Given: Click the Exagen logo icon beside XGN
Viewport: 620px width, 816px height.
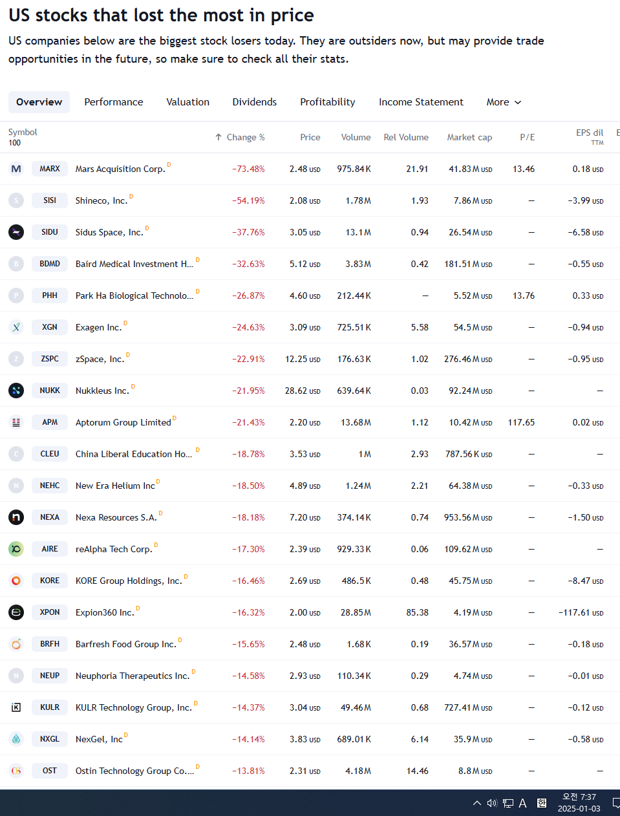Looking at the screenshot, I should click(x=16, y=327).
